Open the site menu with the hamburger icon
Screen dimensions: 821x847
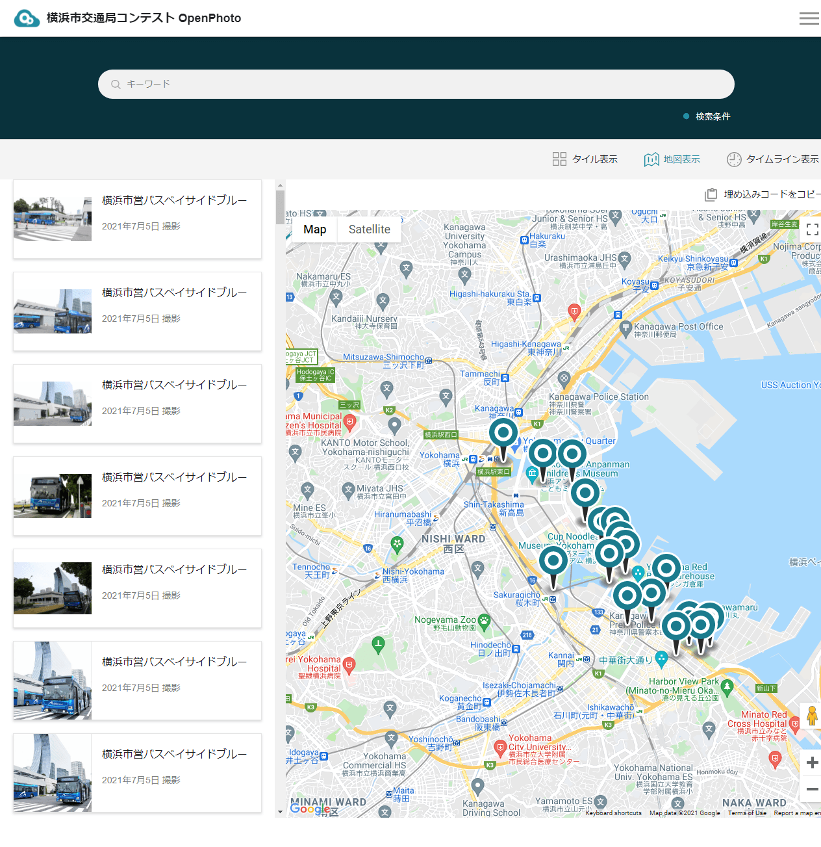coord(809,18)
